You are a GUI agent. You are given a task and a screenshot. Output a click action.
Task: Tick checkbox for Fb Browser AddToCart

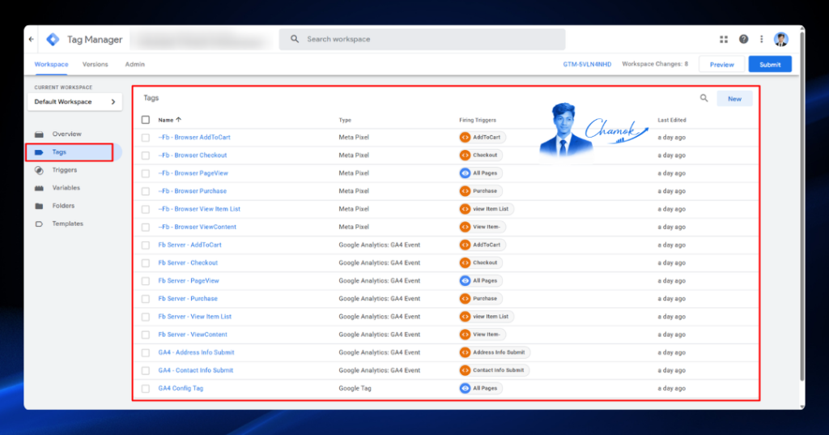pyautogui.click(x=146, y=137)
